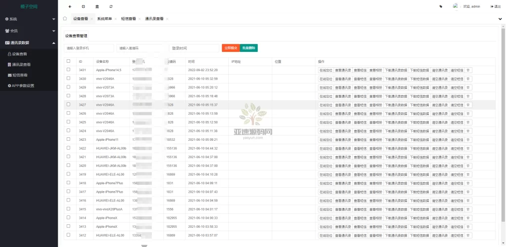Click 下载短信数据 for row 3426
Image resolution: width=506 pixels, height=247 pixels.
tap(419, 114)
